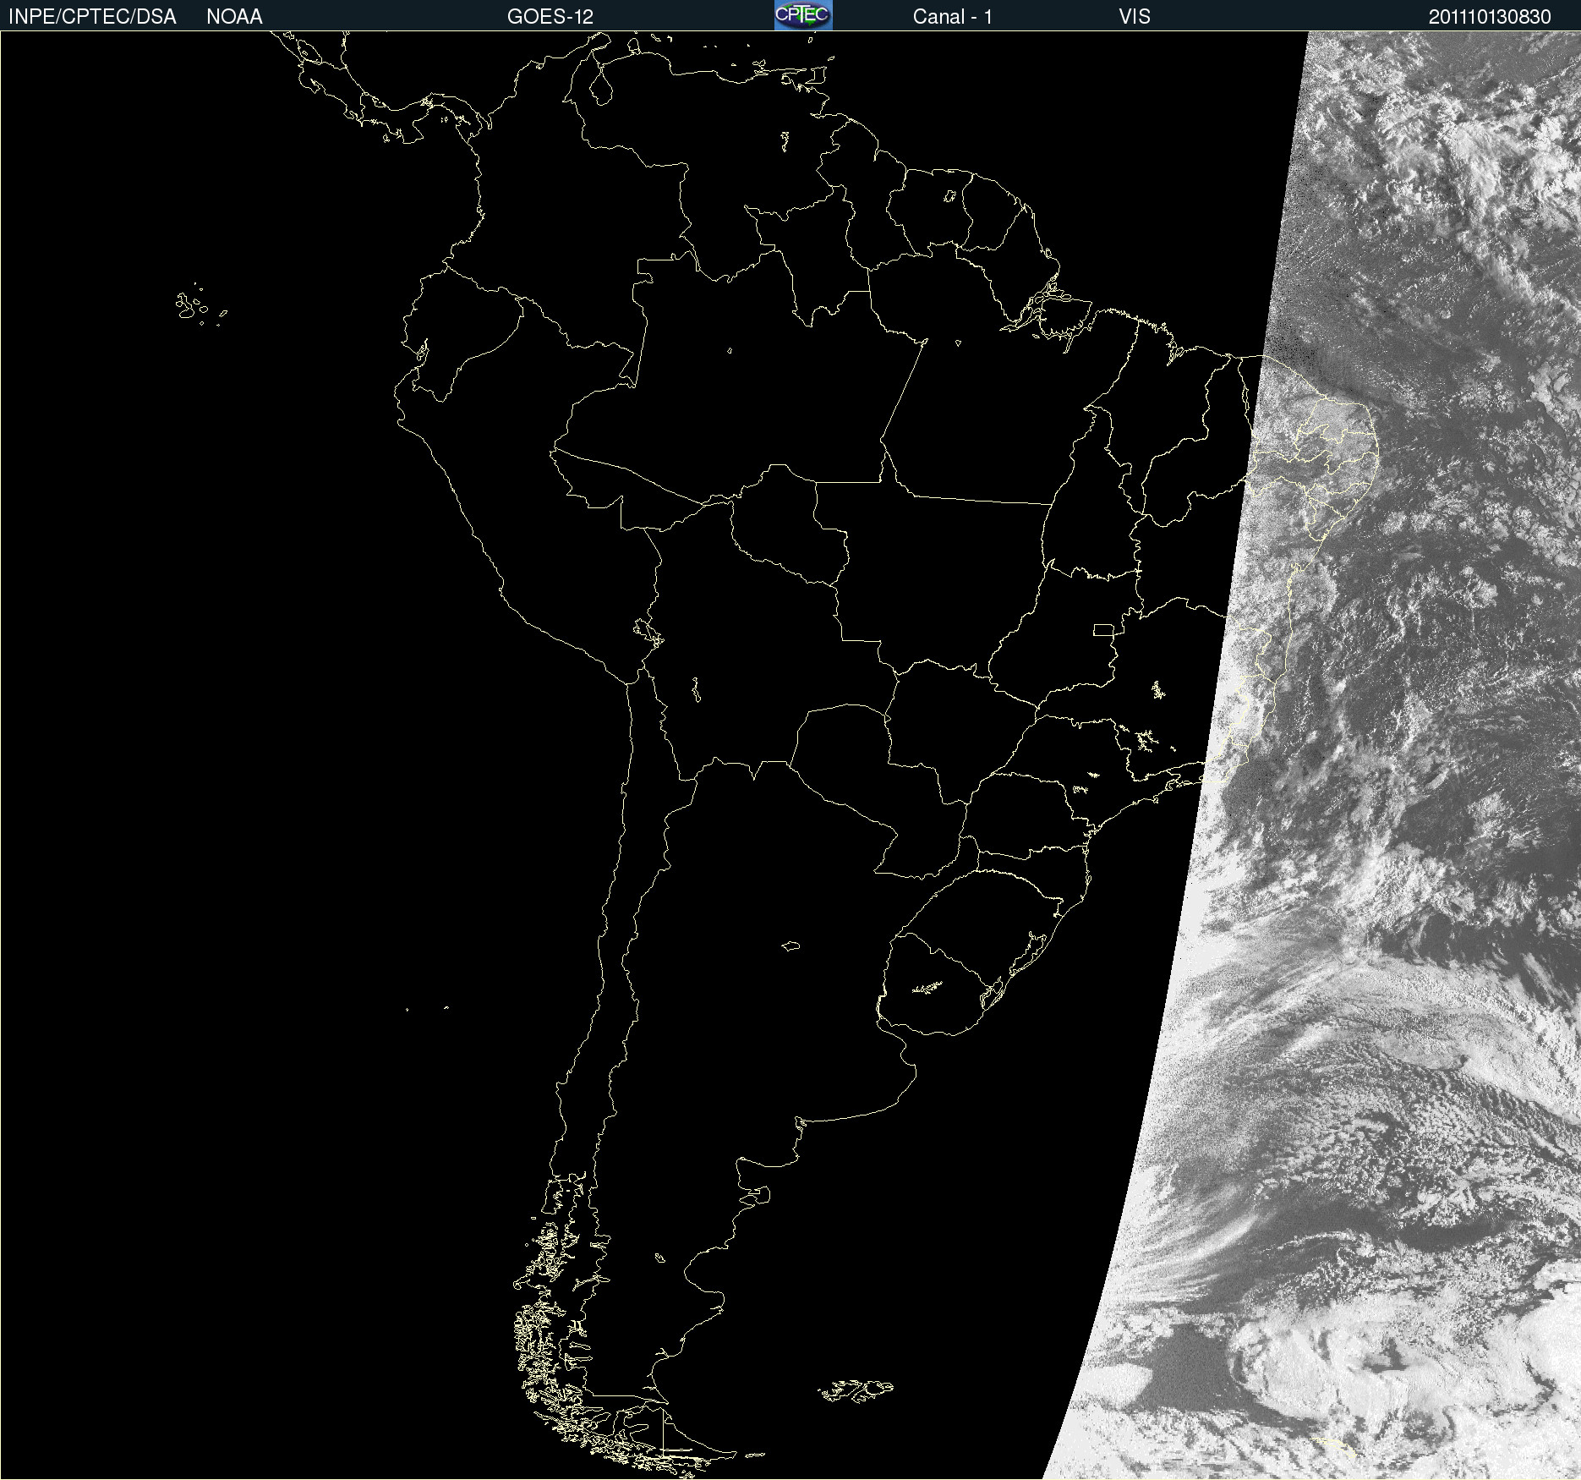Click the NOAA label in header

tap(234, 17)
